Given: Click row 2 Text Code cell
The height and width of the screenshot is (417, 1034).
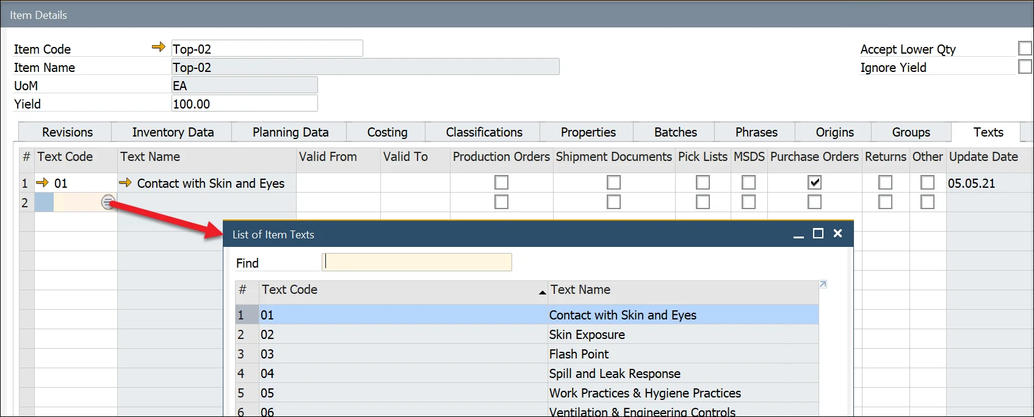Looking at the screenshot, I should pyautogui.click(x=76, y=202).
